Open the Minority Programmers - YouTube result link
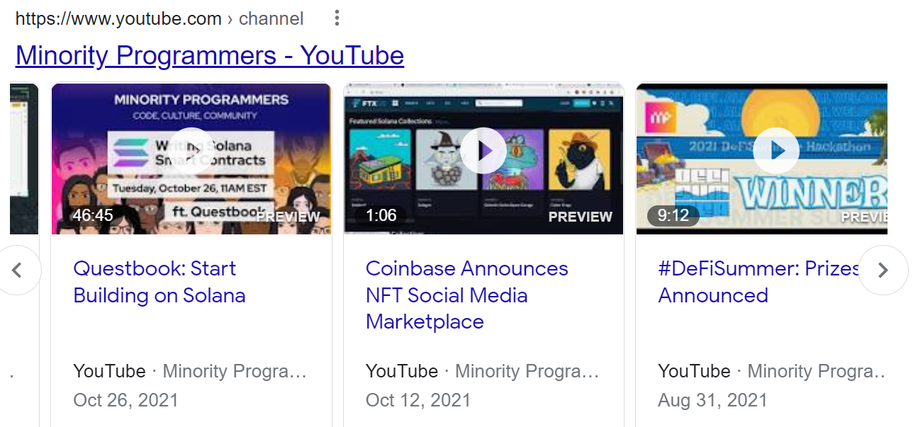The width and height of the screenshot is (918, 427). tap(210, 55)
